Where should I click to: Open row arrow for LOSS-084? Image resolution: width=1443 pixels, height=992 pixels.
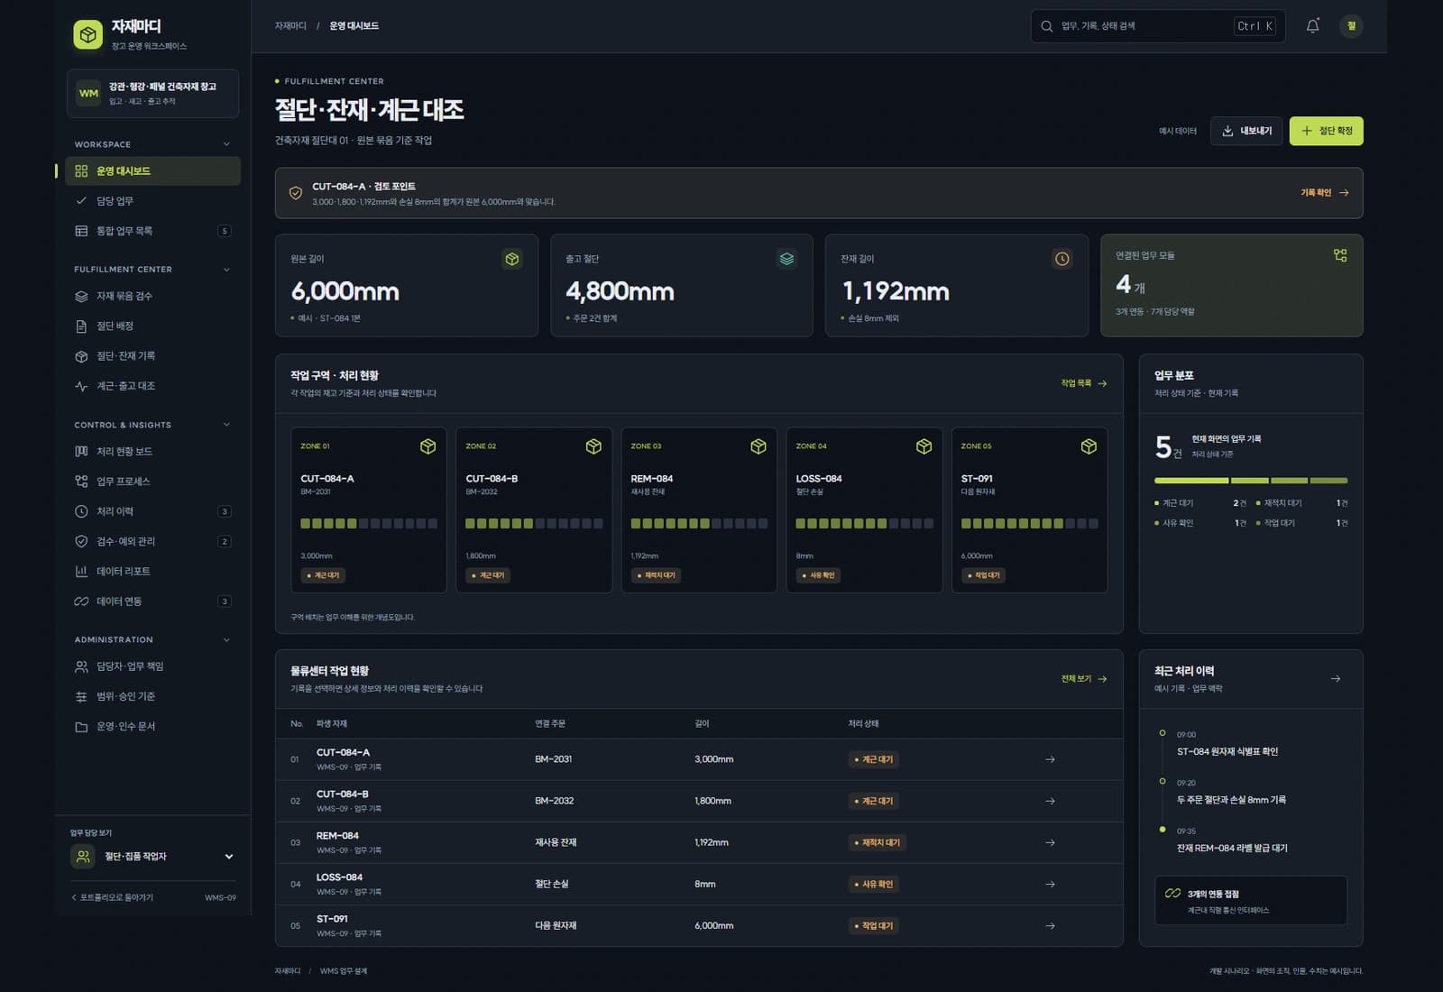1050,884
